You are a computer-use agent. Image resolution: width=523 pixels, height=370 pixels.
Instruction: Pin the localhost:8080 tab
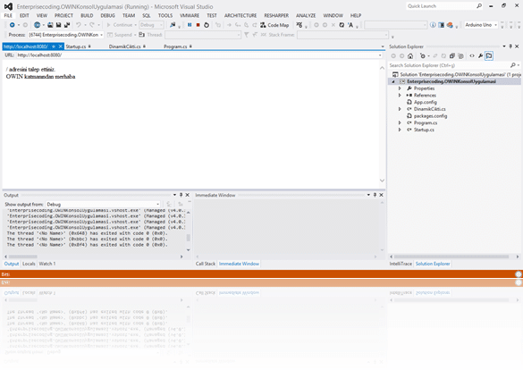tap(54, 46)
